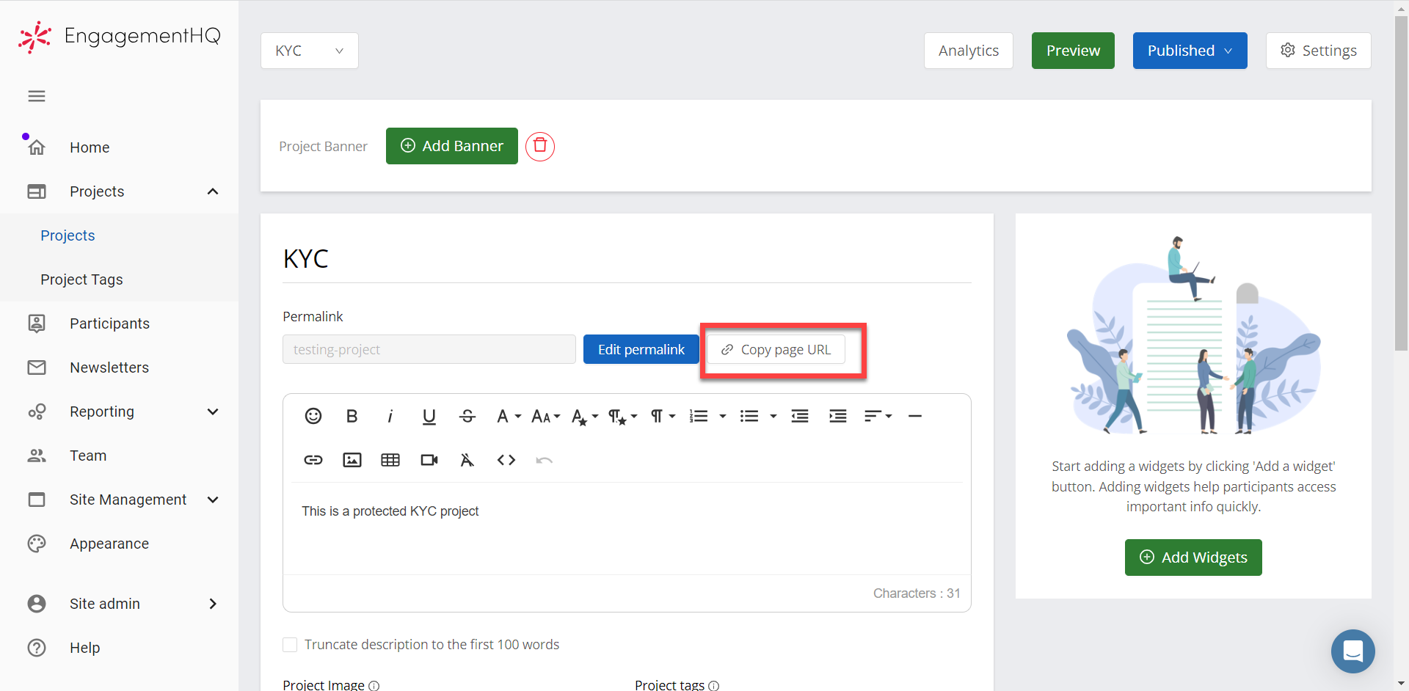
Task: Insert an image in the editor
Action: point(352,460)
